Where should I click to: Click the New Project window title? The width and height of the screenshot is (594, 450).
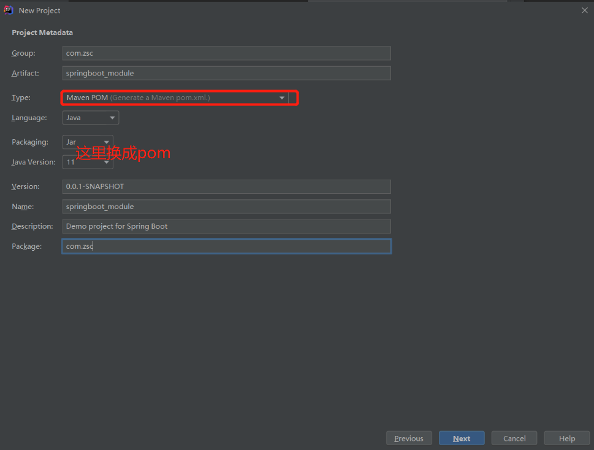click(39, 10)
